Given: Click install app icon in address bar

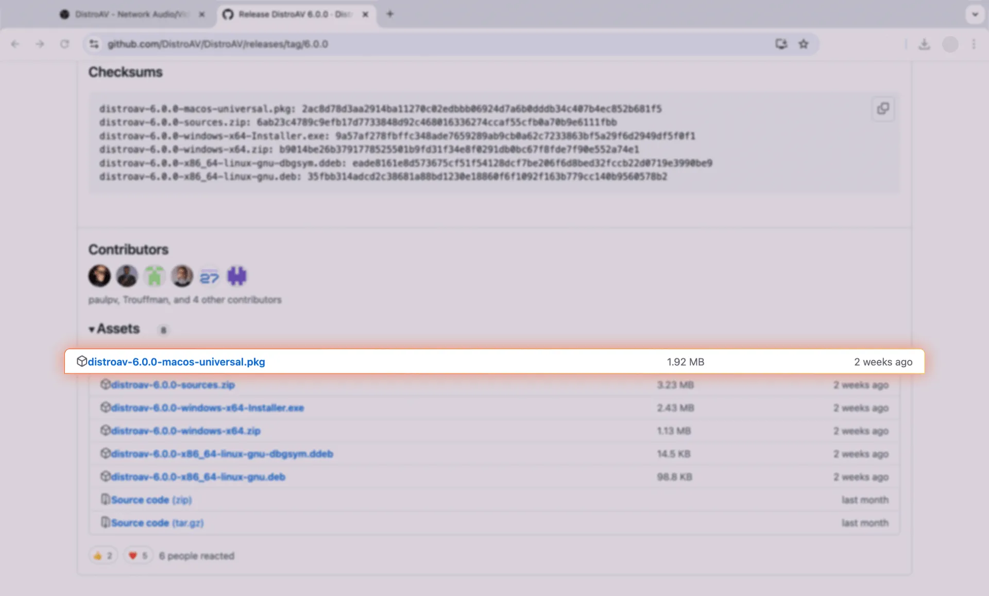Looking at the screenshot, I should (x=781, y=44).
